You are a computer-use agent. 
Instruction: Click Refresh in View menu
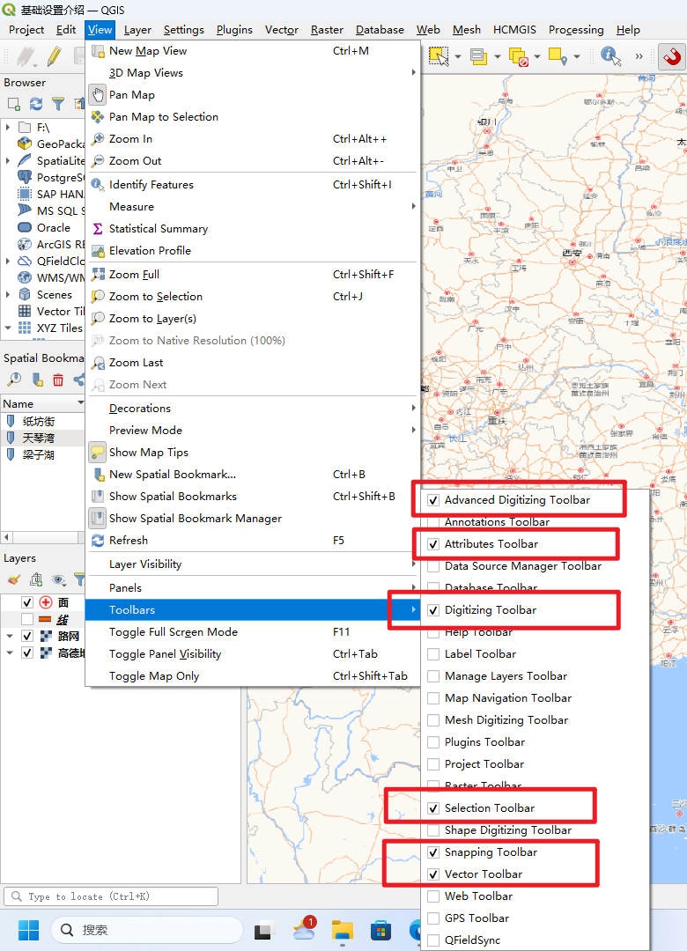click(x=253, y=541)
